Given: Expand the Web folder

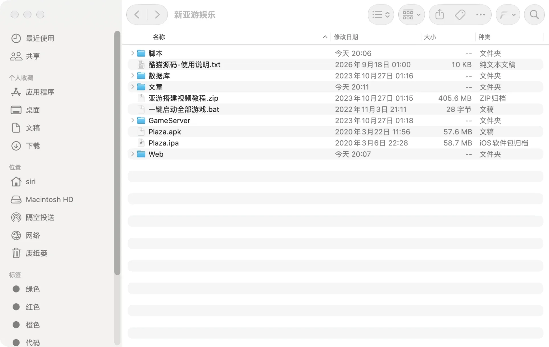Looking at the screenshot, I should pyautogui.click(x=132, y=154).
